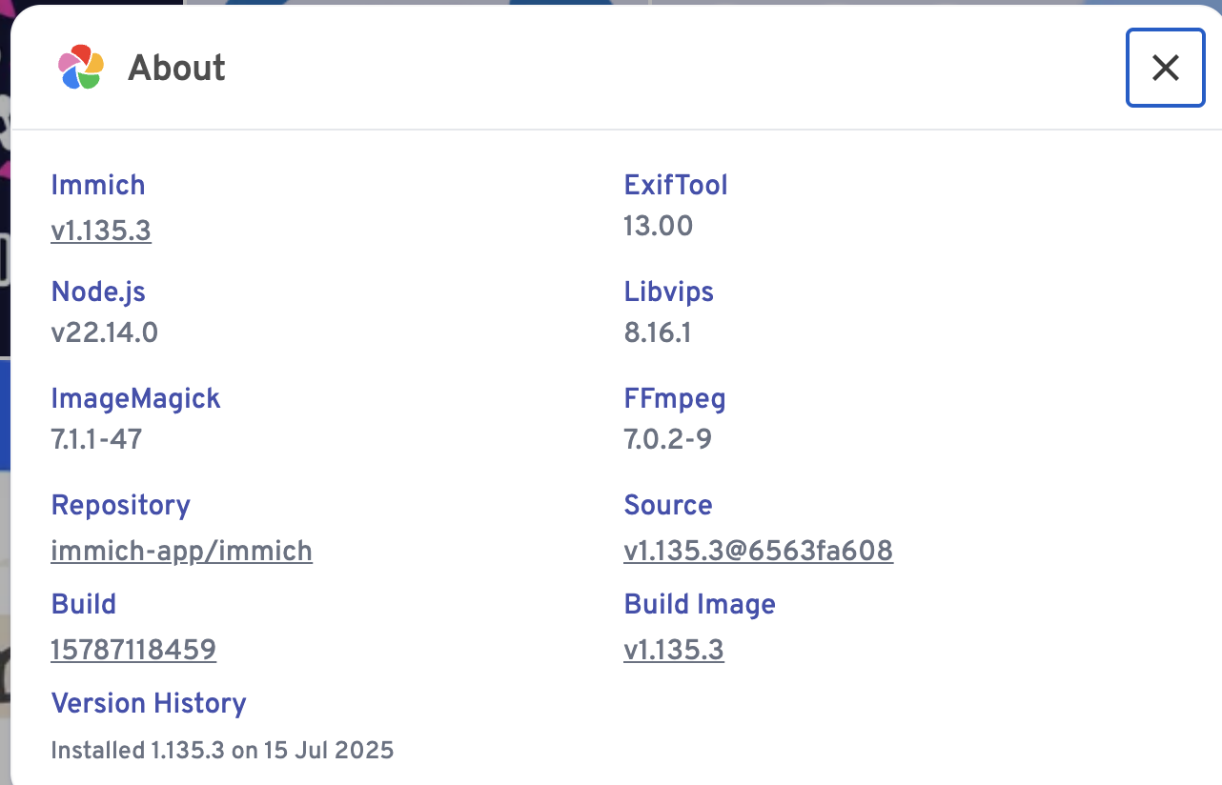Click the FFmpeg label

click(675, 398)
